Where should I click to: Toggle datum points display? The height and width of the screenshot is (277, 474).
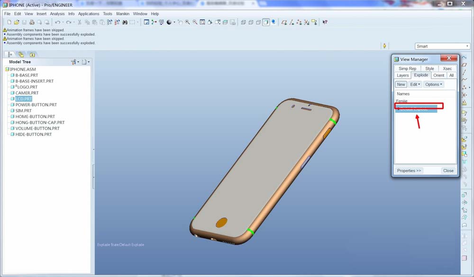click(299, 22)
